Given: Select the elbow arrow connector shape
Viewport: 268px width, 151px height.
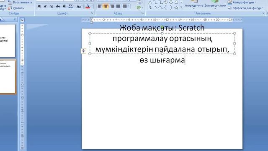Looking at the screenshot, I should pos(160,3).
